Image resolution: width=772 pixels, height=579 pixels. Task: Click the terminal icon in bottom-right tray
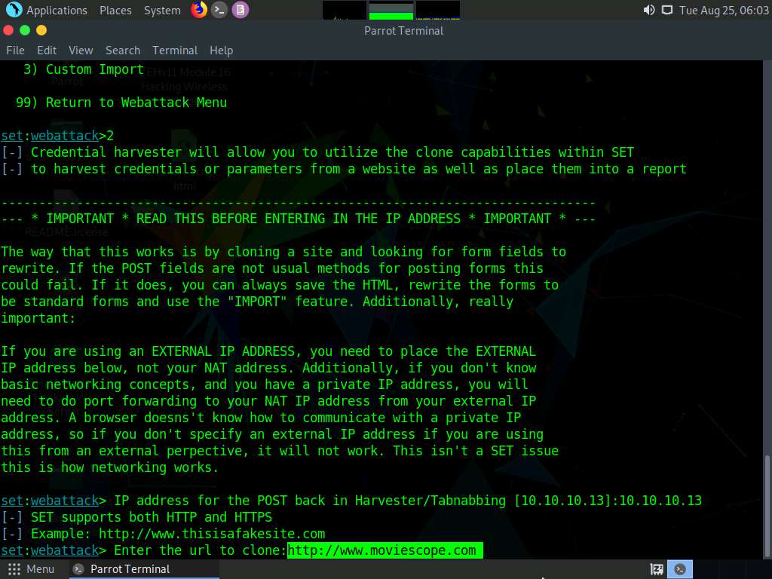point(680,569)
